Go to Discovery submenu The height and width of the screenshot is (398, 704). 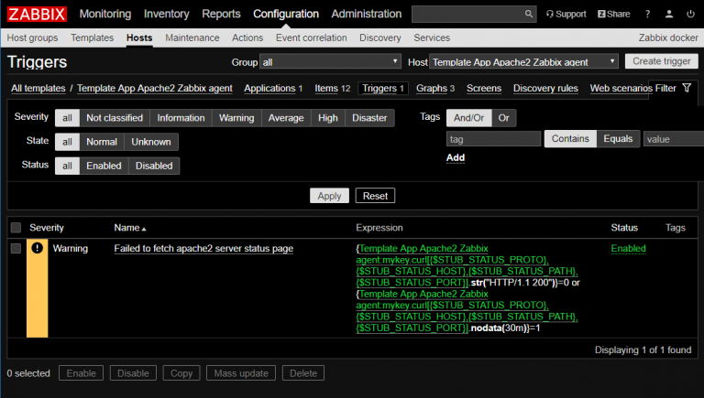pyautogui.click(x=379, y=38)
